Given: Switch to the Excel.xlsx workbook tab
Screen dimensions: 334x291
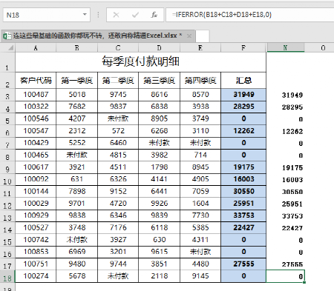Looking at the screenshot, I should [x=98, y=36].
